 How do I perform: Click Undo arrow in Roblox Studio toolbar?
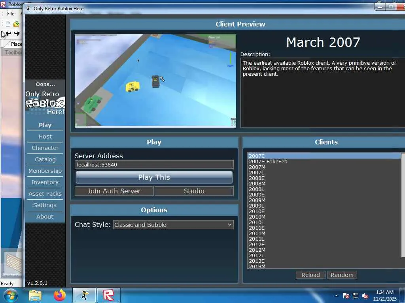click(8, 34)
